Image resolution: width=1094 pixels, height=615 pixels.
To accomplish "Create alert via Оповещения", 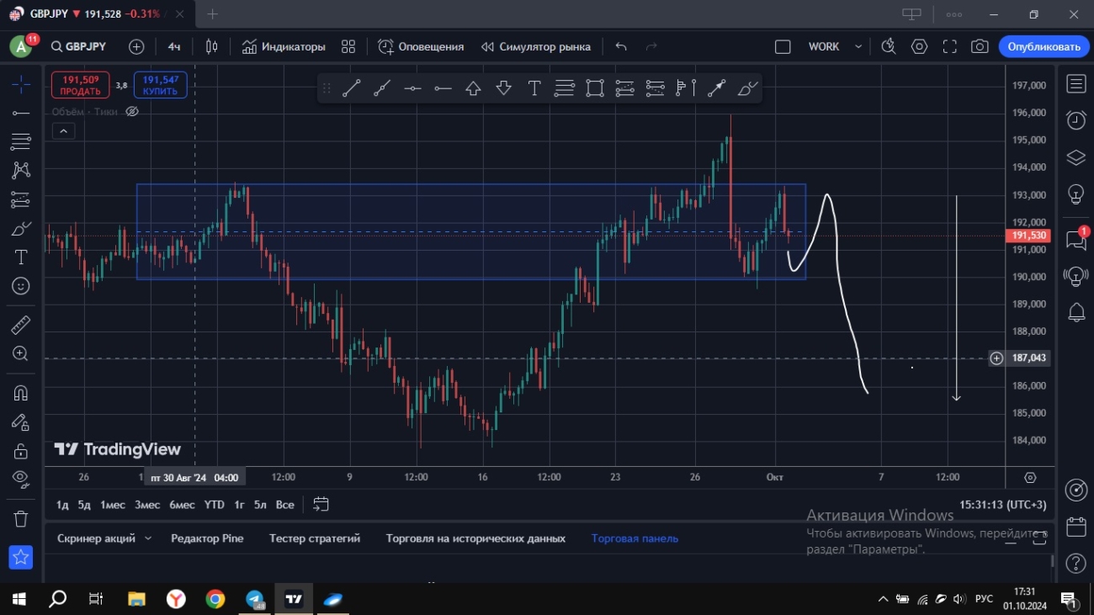I will 421,46.
